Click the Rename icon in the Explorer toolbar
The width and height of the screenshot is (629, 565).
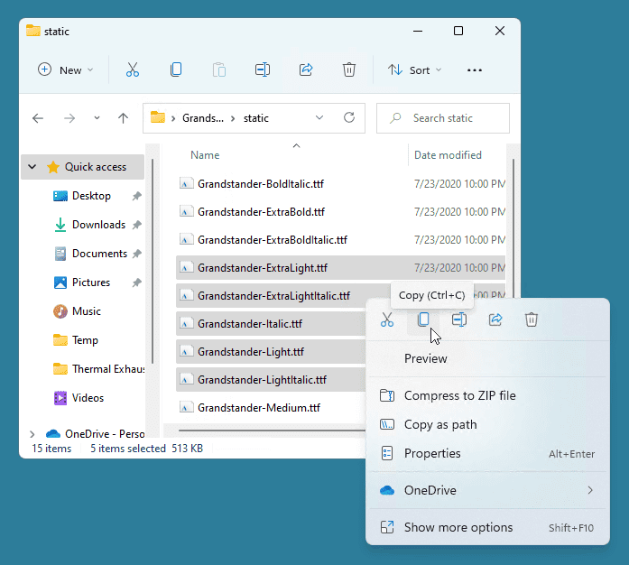(x=263, y=69)
